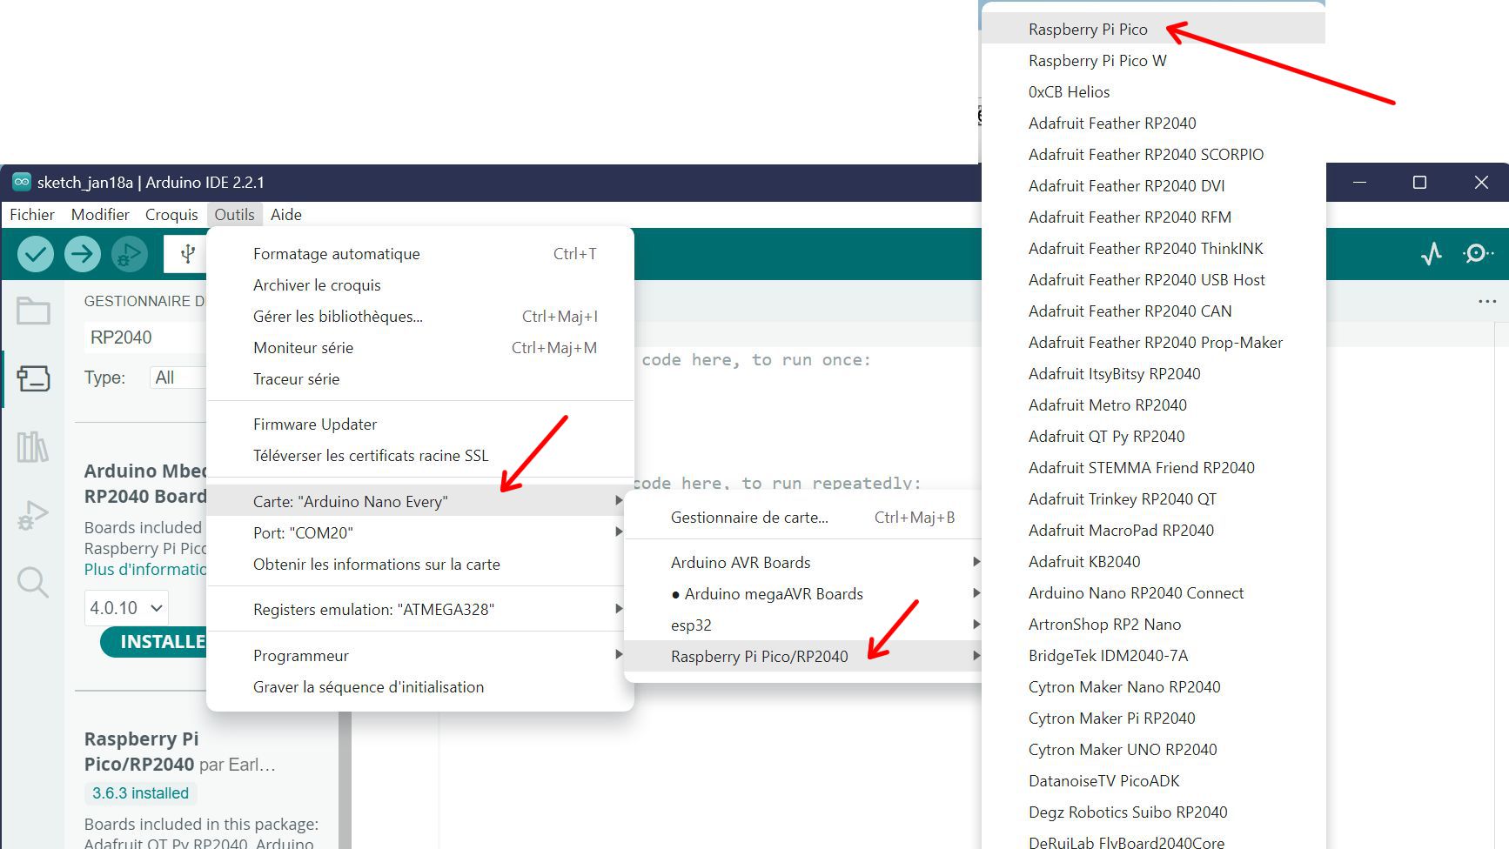Click the editor three-dots more menu
The height and width of the screenshot is (849, 1509).
click(x=1487, y=301)
